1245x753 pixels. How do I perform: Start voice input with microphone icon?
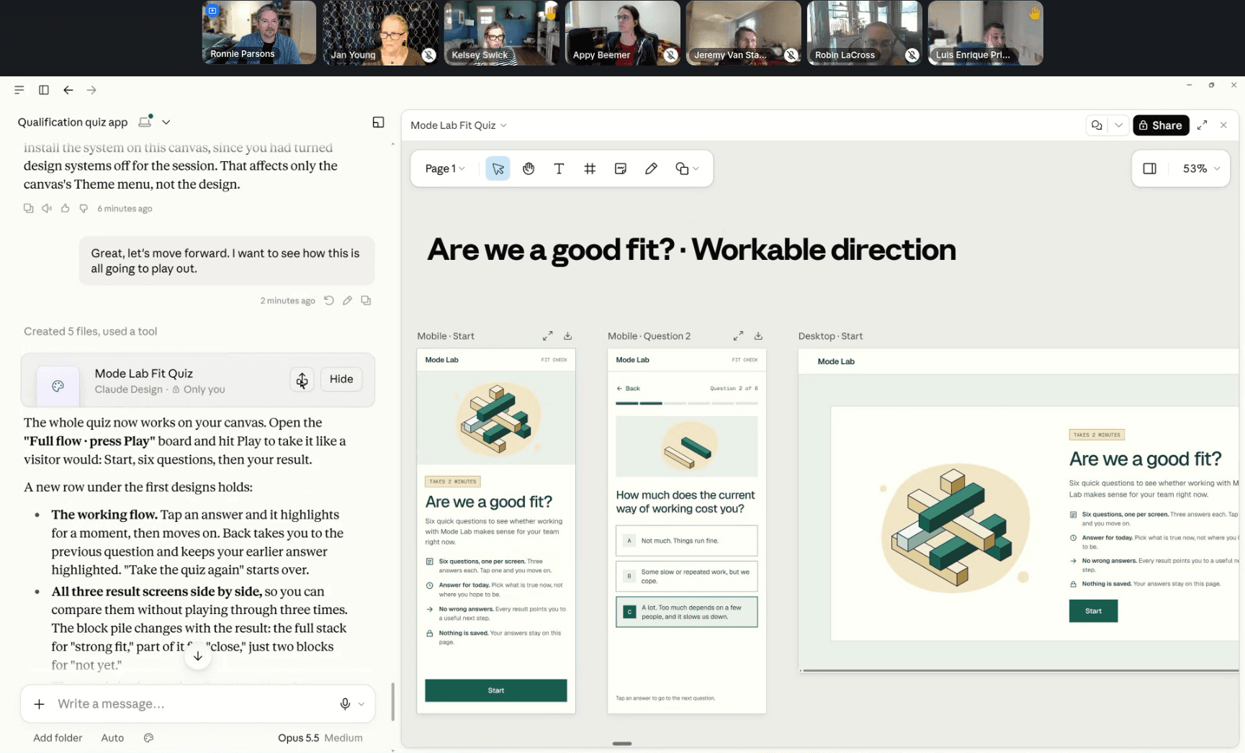(x=345, y=704)
